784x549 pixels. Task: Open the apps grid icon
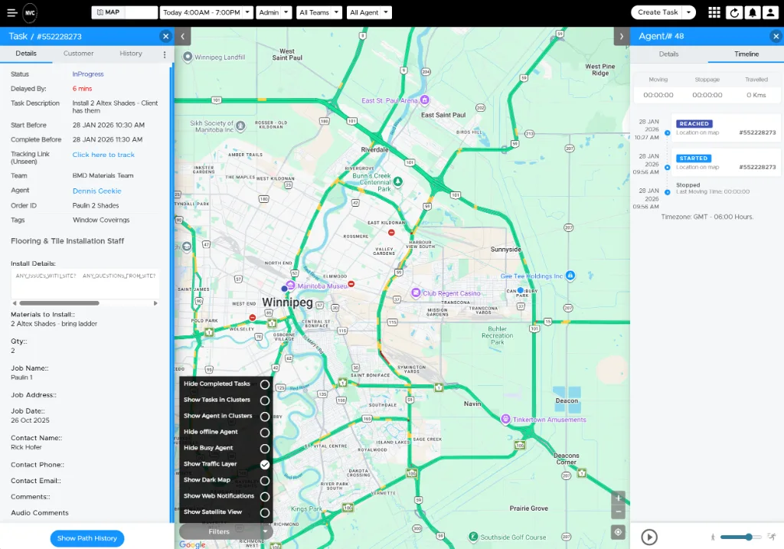[714, 12]
